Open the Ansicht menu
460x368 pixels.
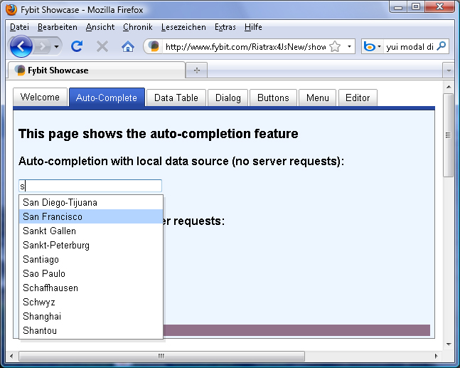coord(100,27)
